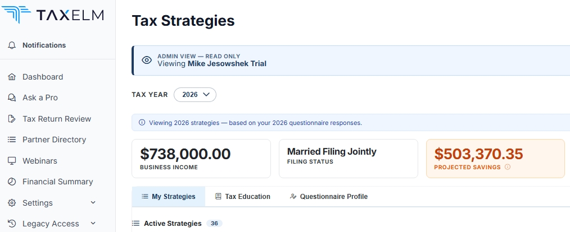Open the Partner Directory page

pyautogui.click(x=54, y=140)
